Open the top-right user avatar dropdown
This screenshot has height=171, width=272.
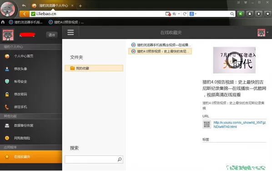tap(263, 33)
